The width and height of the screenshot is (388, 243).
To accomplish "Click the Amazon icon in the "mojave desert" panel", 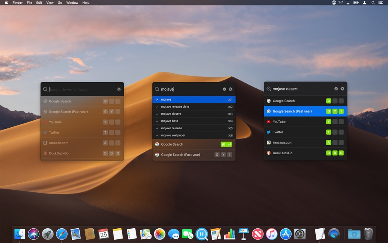I will point(268,143).
